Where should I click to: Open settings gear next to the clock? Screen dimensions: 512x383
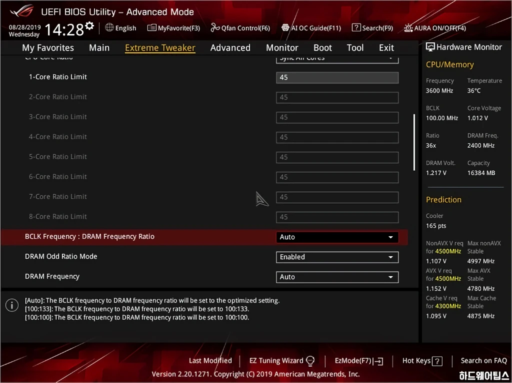[89, 26]
